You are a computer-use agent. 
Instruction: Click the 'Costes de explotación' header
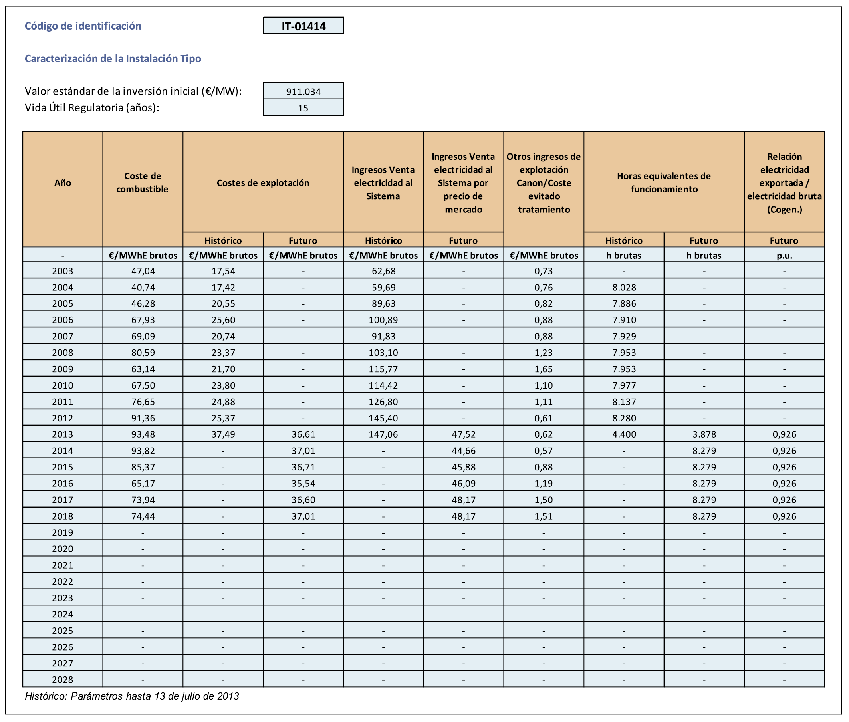click(263, 182)
